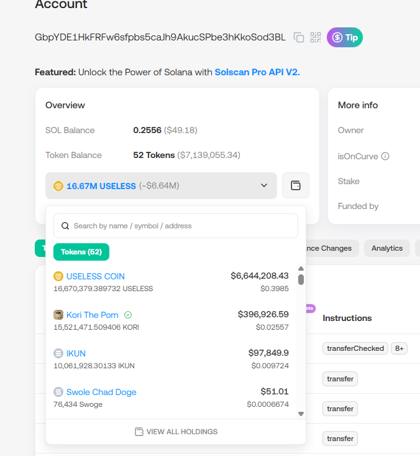
Task: Copy the account address using the copy icon
Action: pos(299,37)
